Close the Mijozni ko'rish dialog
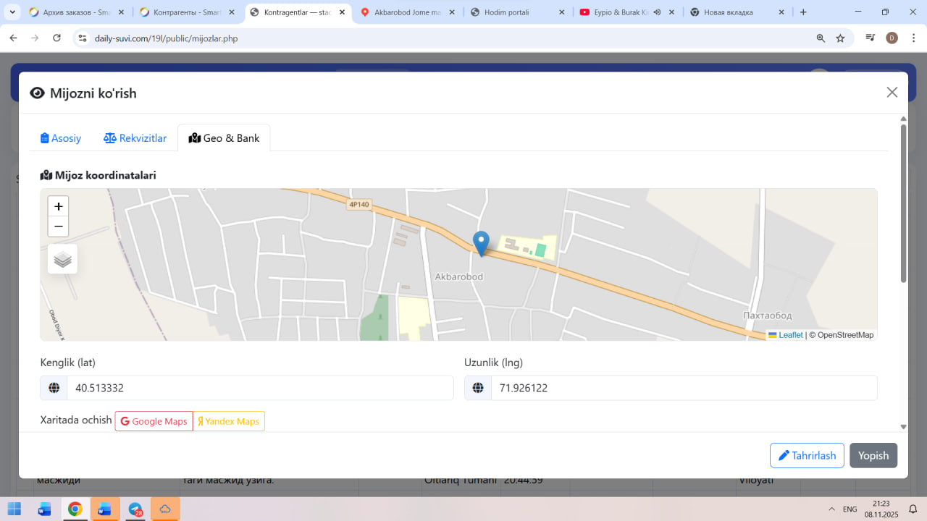 tap(892, 92)
